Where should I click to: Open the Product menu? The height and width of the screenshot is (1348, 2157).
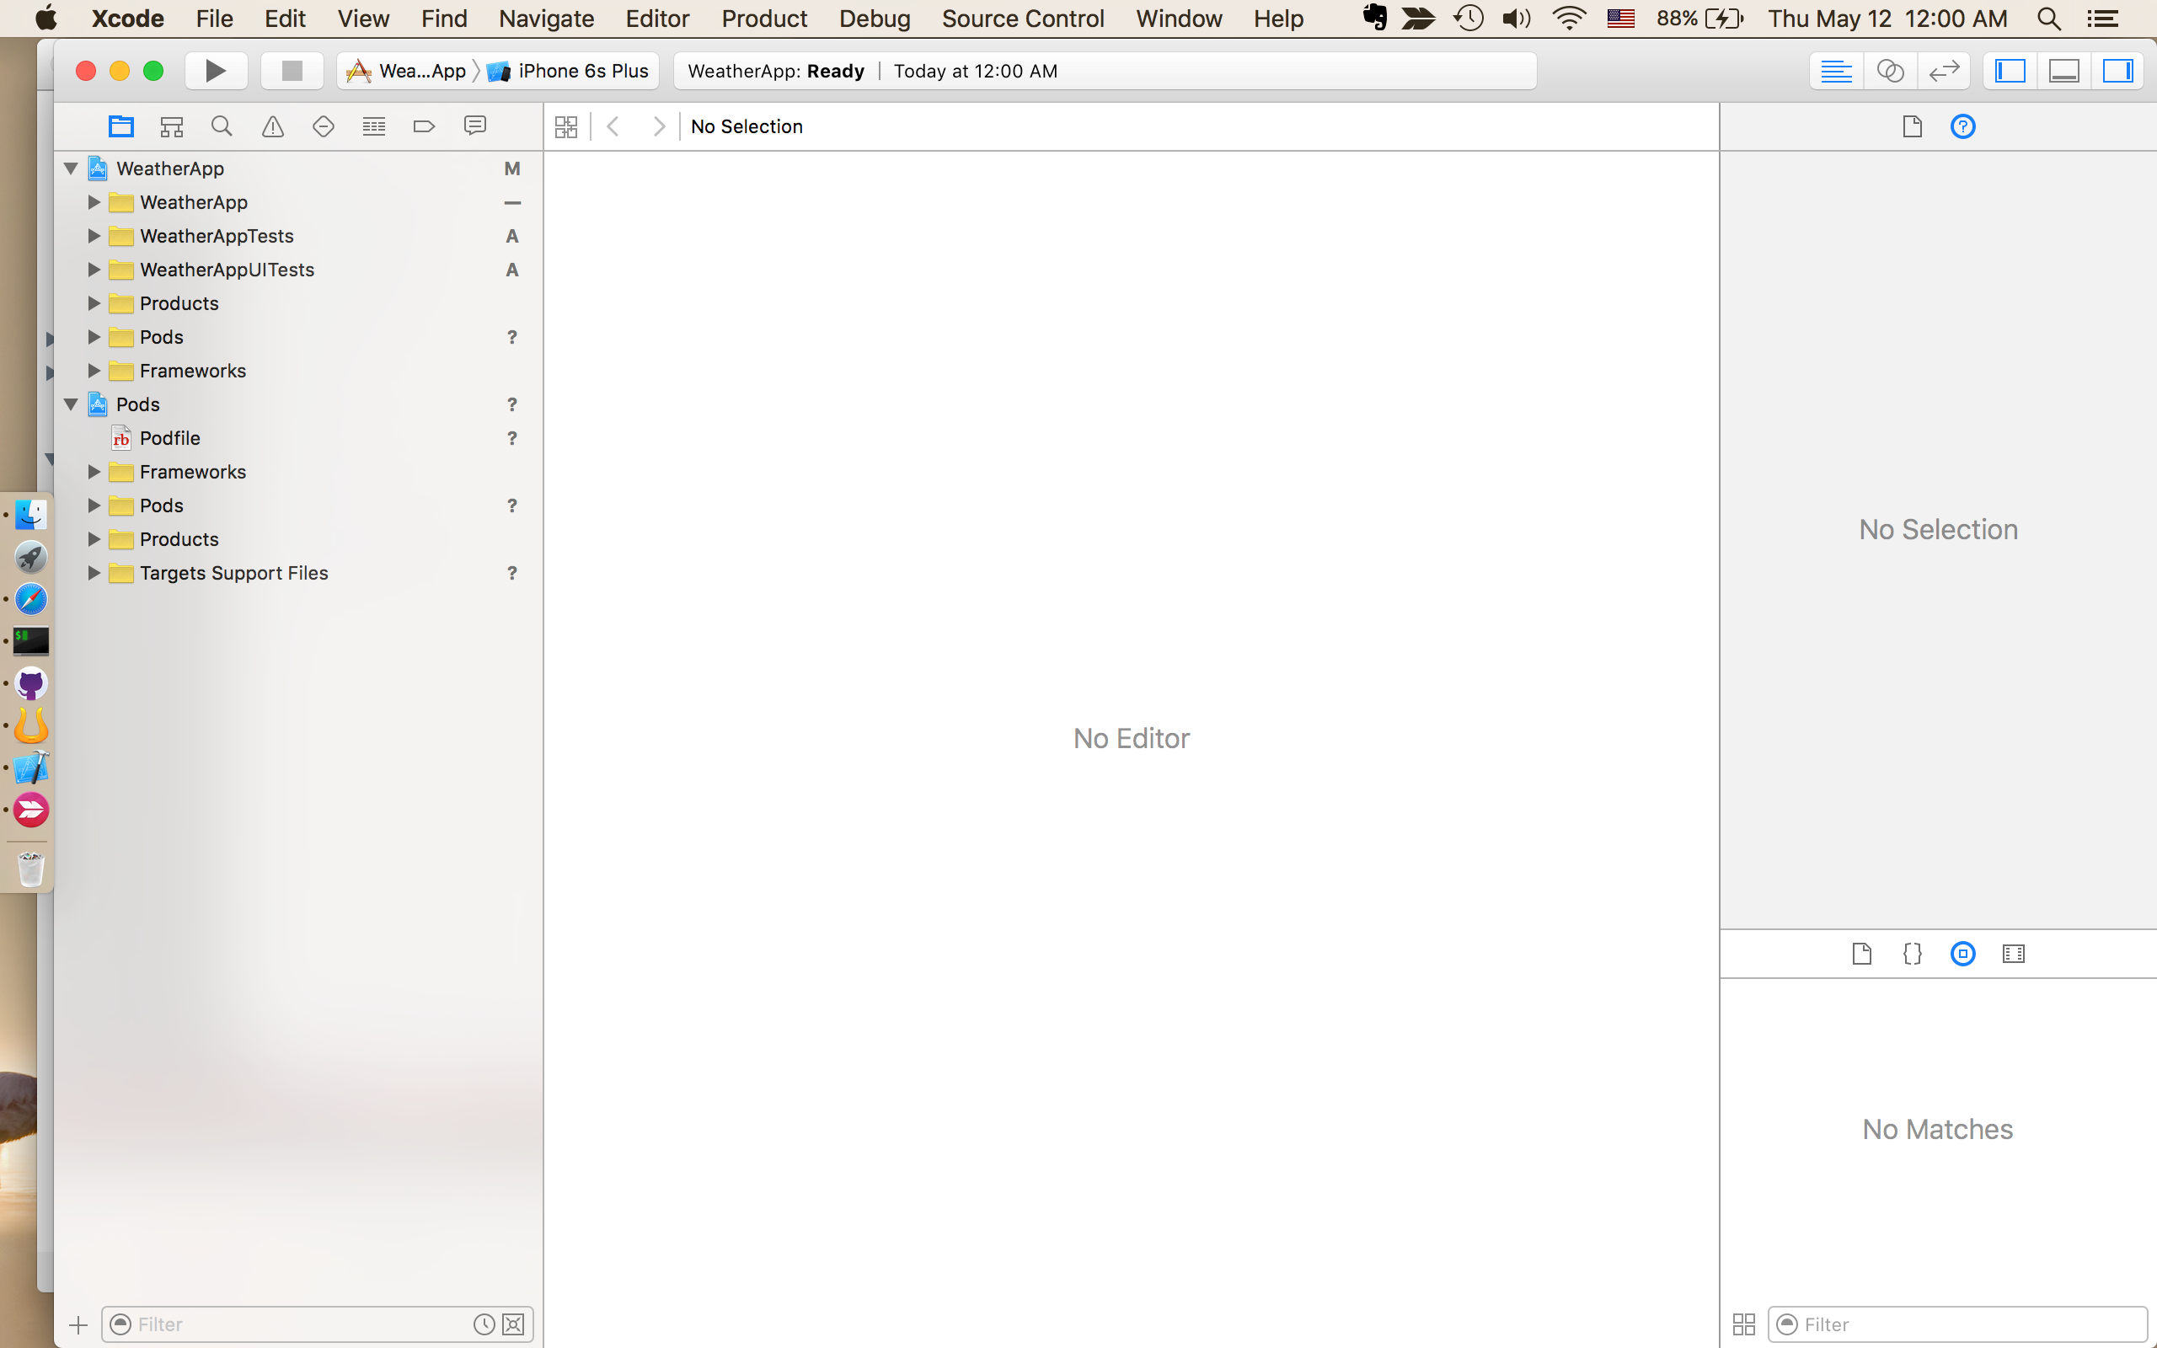[764, 19]
